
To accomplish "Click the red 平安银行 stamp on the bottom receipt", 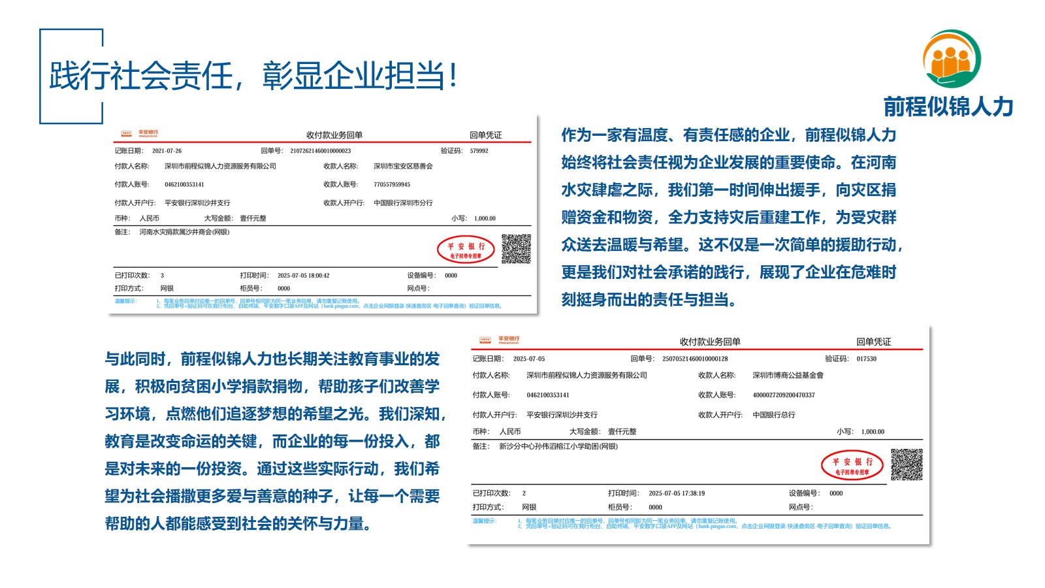I will pyautogui.click(x=852, y=465).
